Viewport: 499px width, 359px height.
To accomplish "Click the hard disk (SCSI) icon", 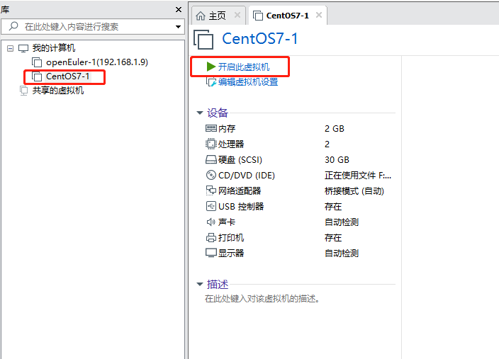I will (x=211, y=159).
